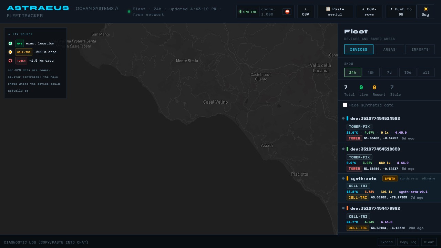The image size is (441, 248).
Task: Click Push to DB button
Action: click(401, 12)
